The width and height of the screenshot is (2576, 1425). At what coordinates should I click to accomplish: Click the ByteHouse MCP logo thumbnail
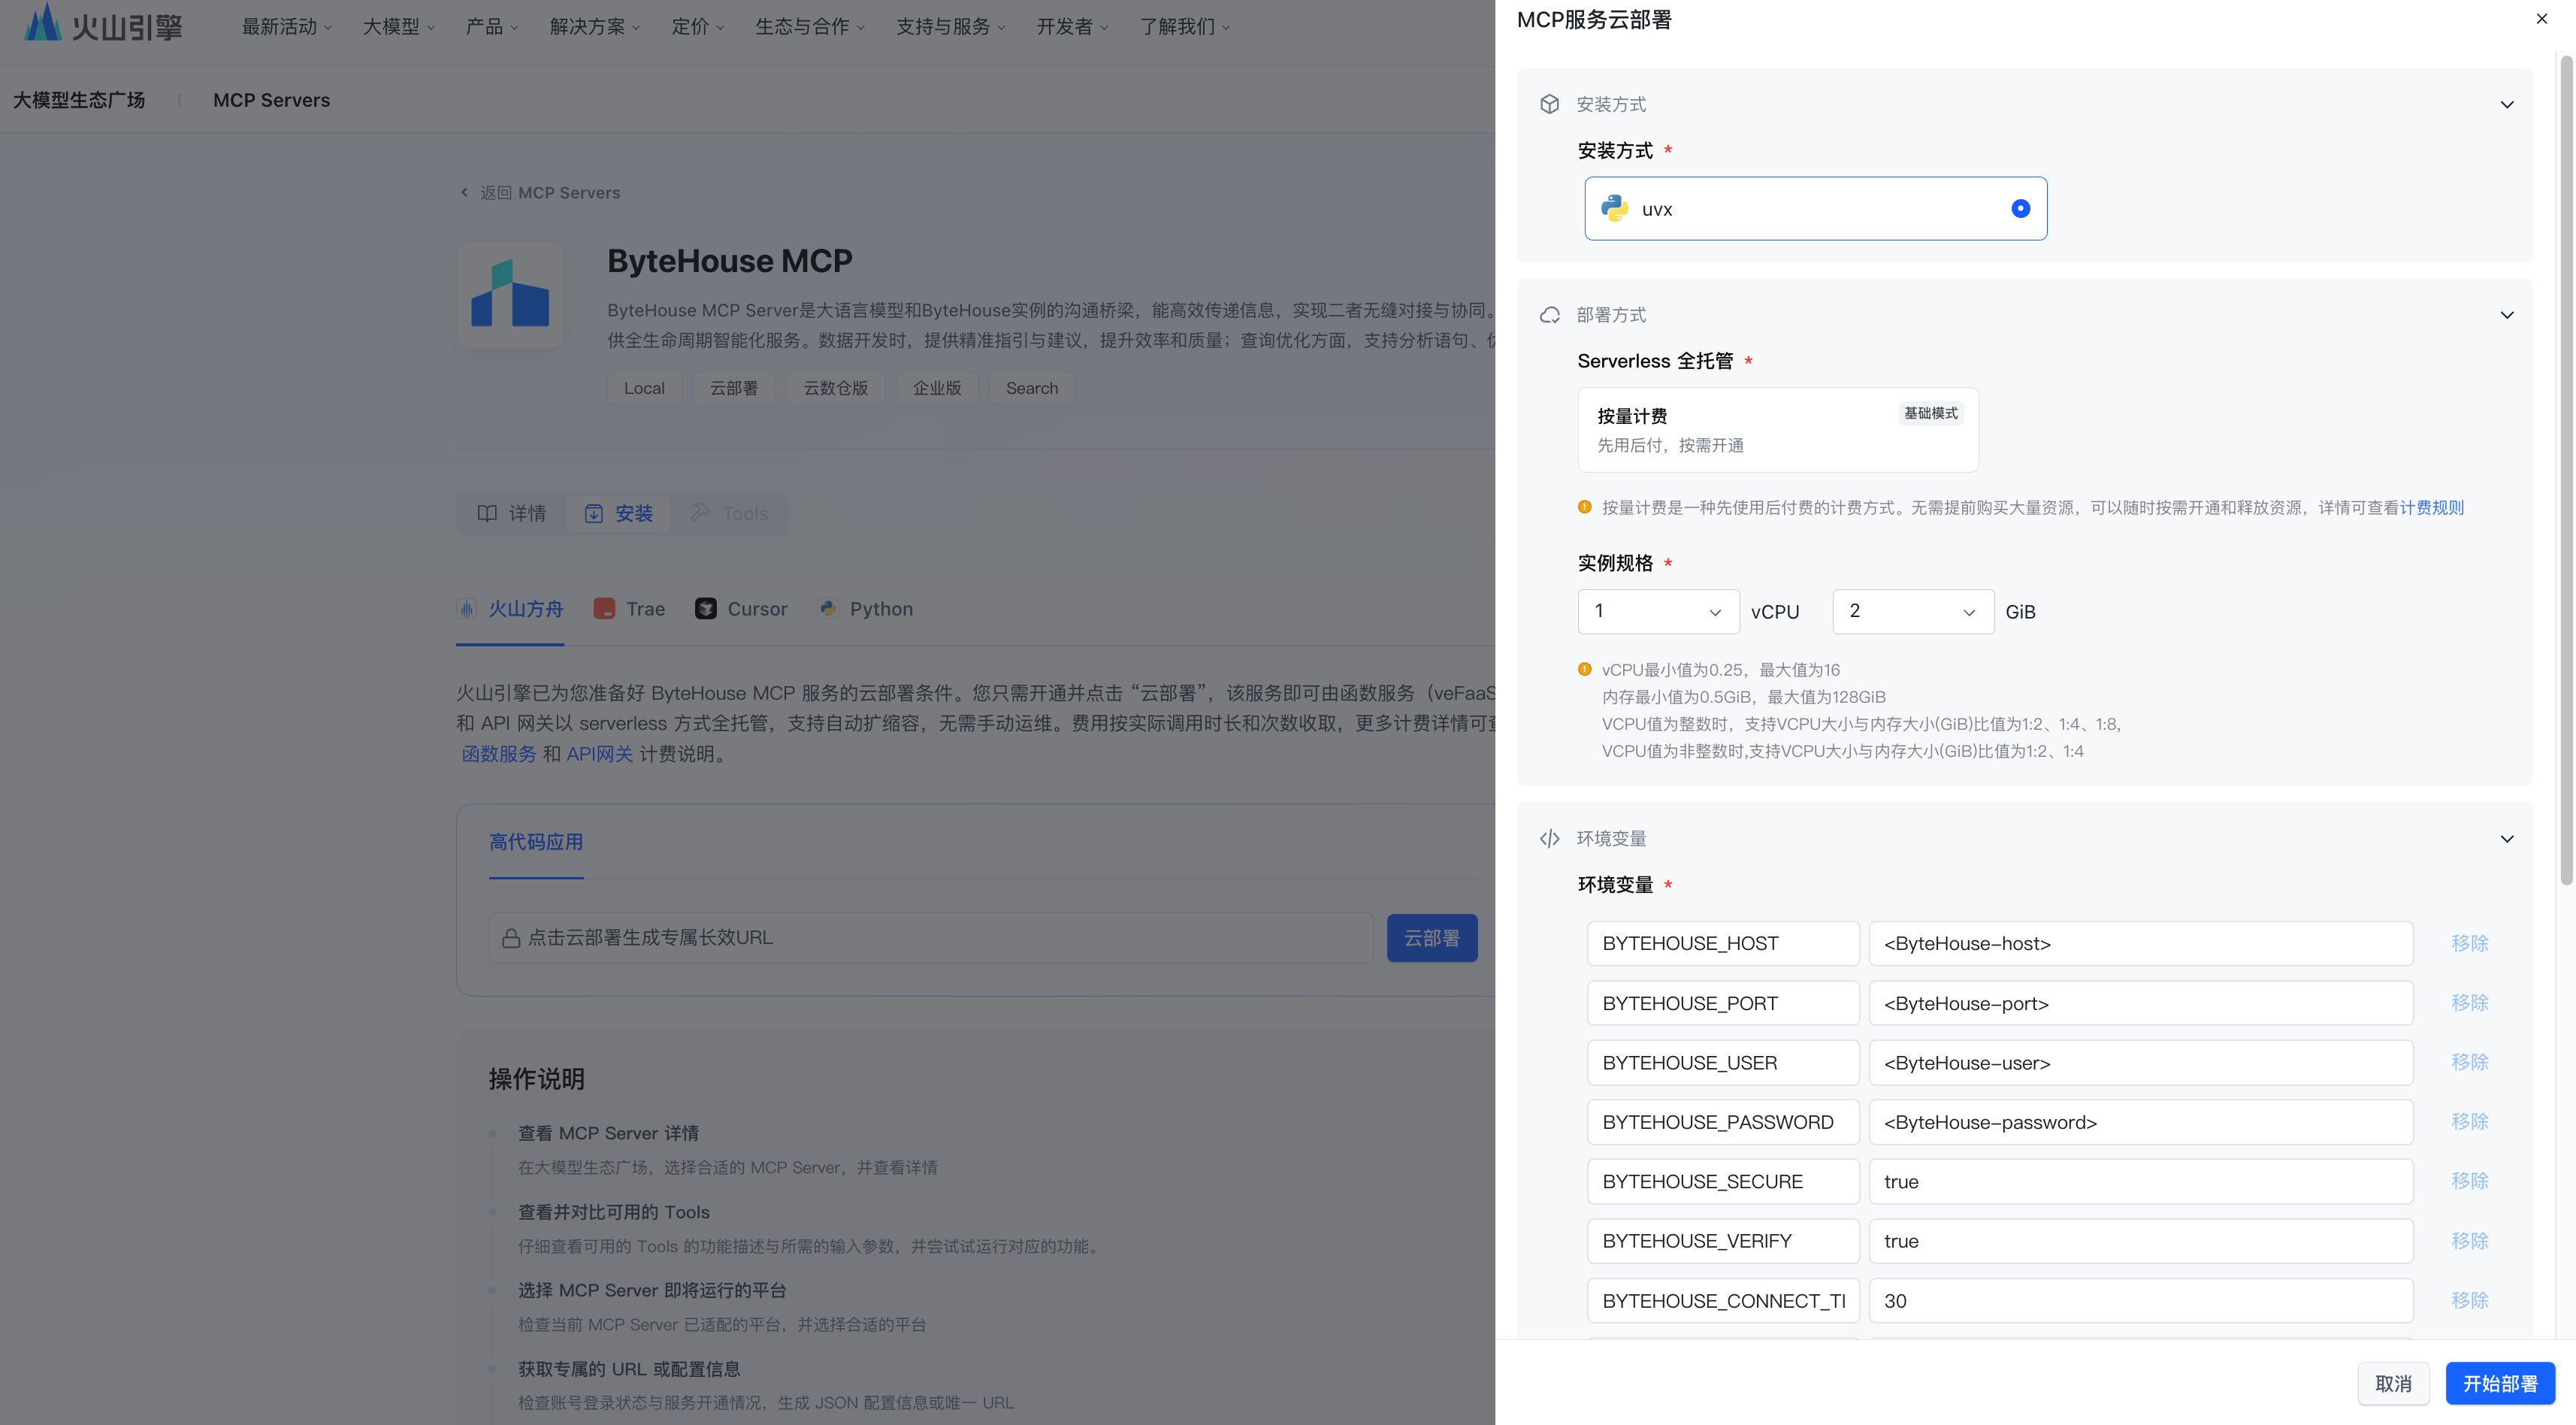[x=510, y=295]
